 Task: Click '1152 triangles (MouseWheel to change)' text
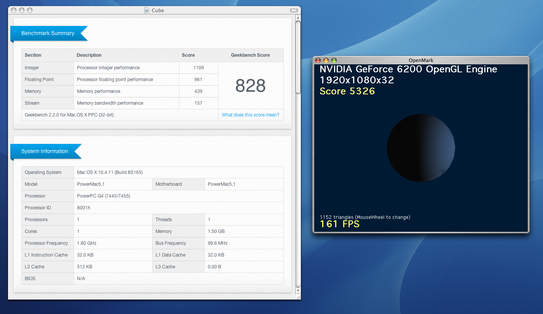tap(365, 217)
